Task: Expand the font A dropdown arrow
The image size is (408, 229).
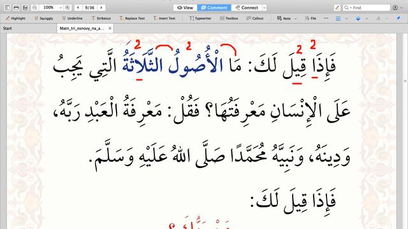Action: coord(387,18)
